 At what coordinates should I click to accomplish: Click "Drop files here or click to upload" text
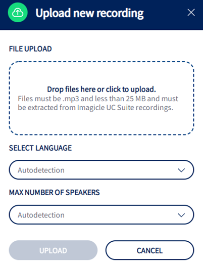click(101, 89)
